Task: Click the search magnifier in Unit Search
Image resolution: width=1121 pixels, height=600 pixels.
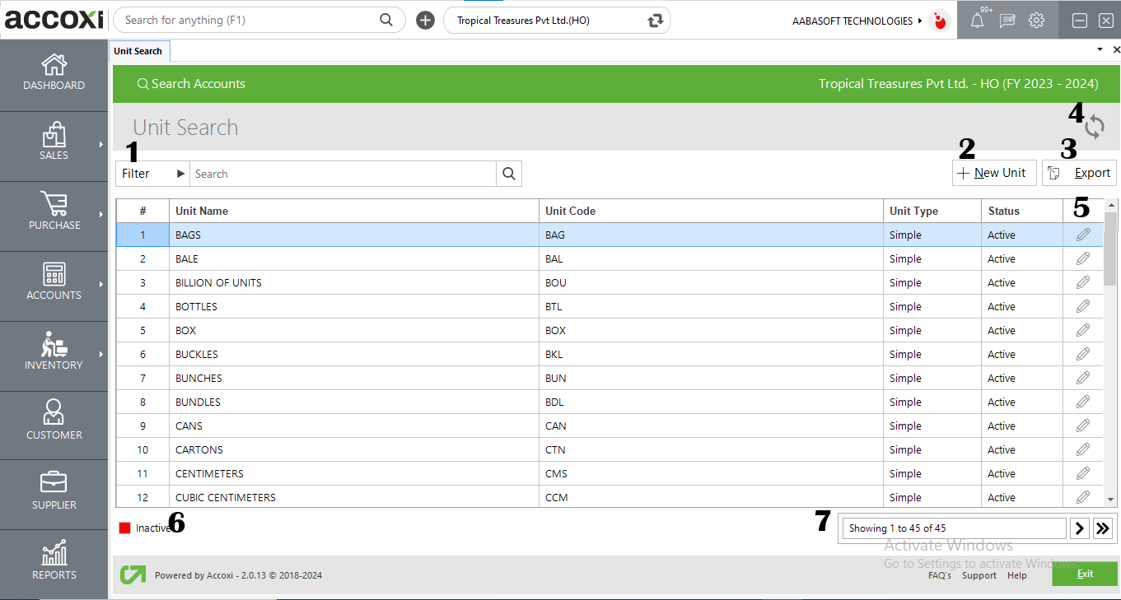Action: (508, 173)
